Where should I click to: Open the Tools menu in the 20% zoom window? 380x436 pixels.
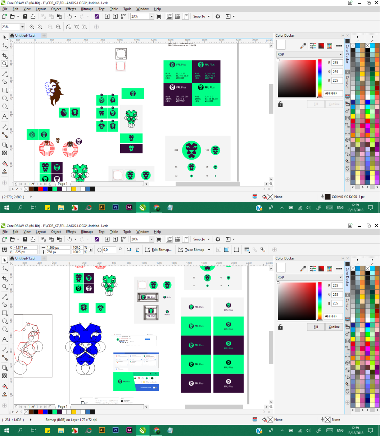(x=127, y=232)
